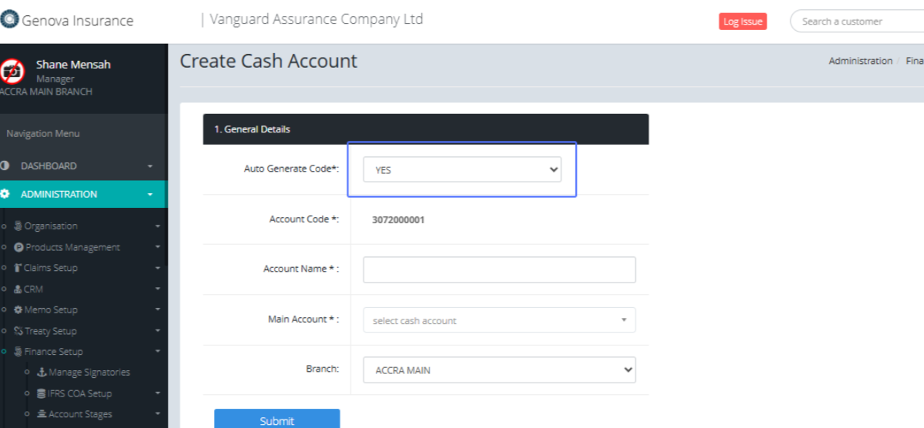Click the Memo Setup gear icon

(x=18, y=309)
